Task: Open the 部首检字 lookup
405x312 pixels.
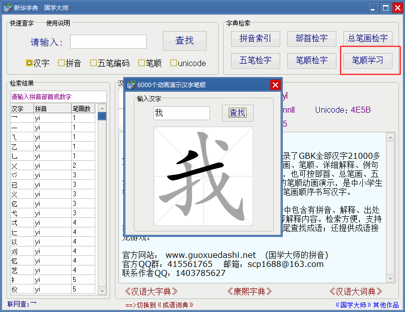Action: [311, 39]
